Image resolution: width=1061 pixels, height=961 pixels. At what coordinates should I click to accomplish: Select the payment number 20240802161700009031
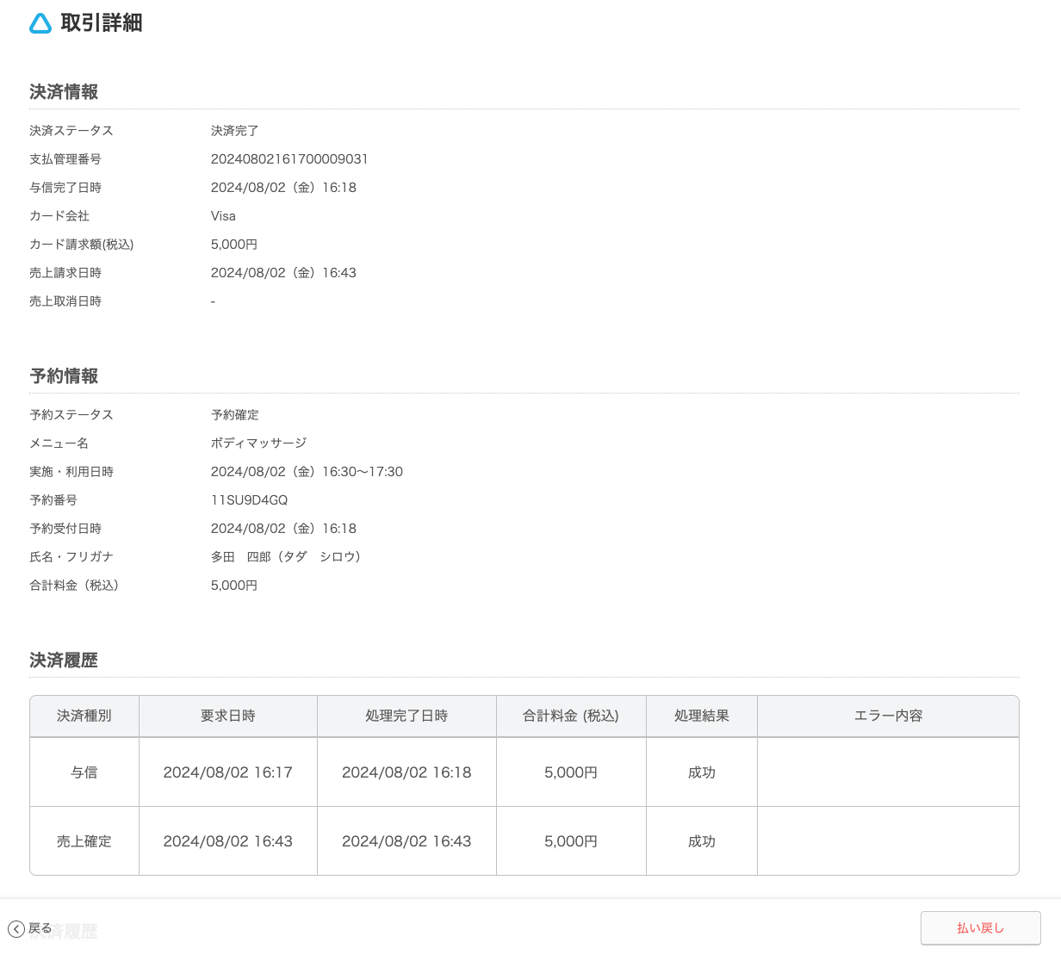pyautogui.click(x=289, y=159)
